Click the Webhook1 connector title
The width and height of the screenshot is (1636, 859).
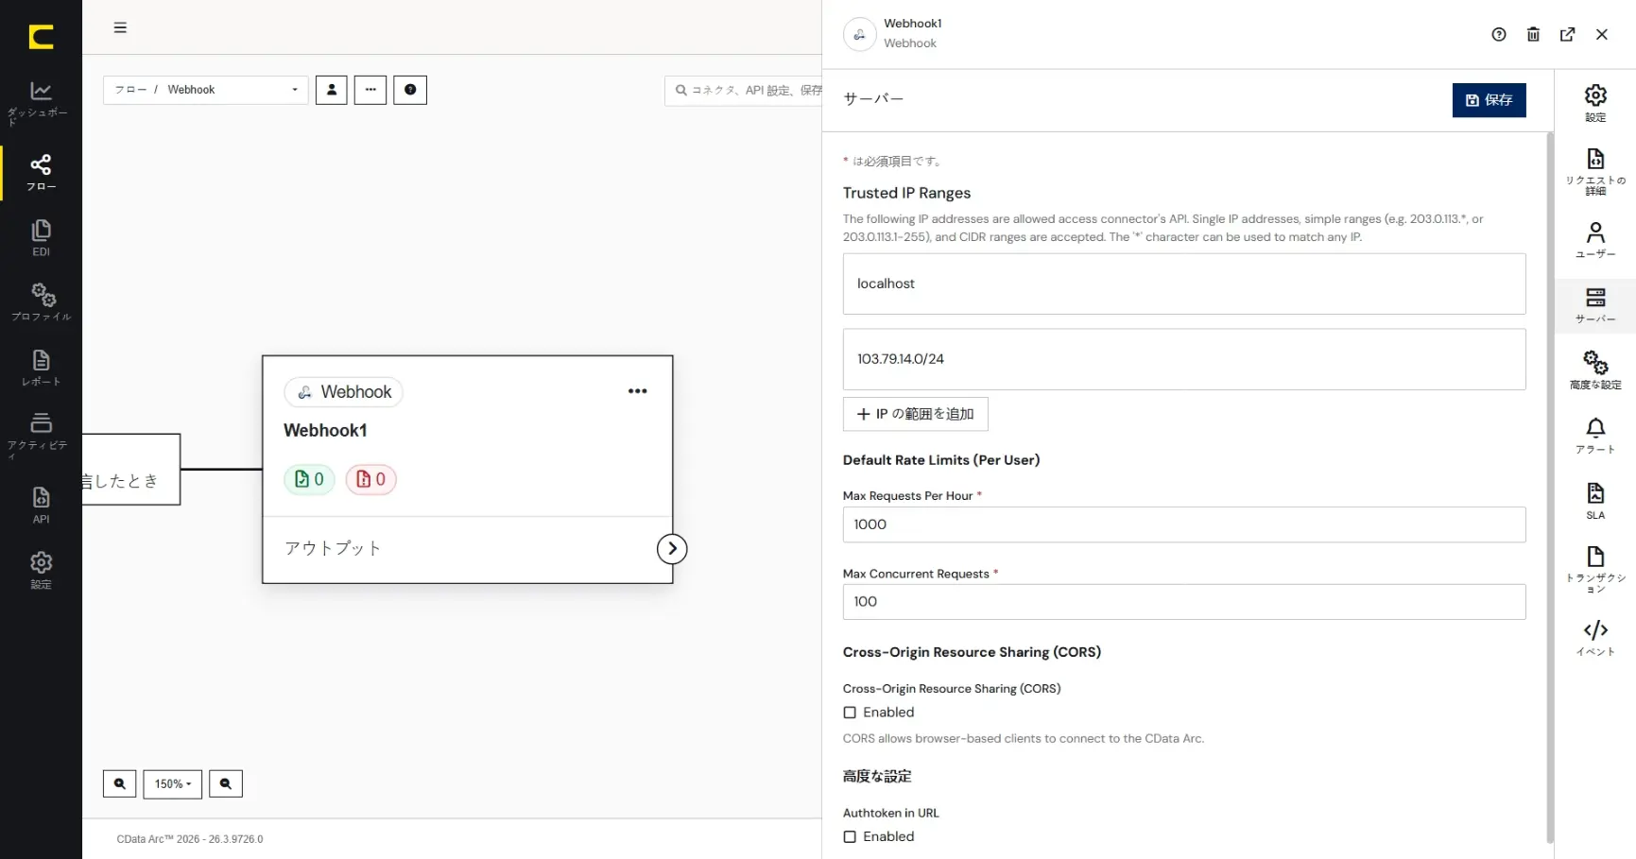[x=325, y=430]
